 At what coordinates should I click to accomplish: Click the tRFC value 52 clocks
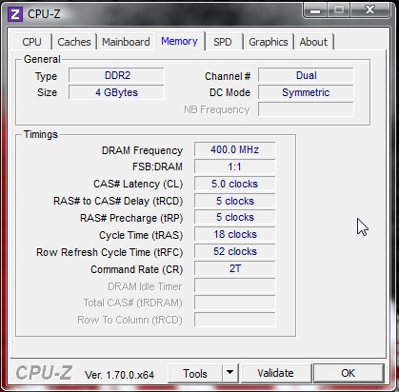pos(235,252)
